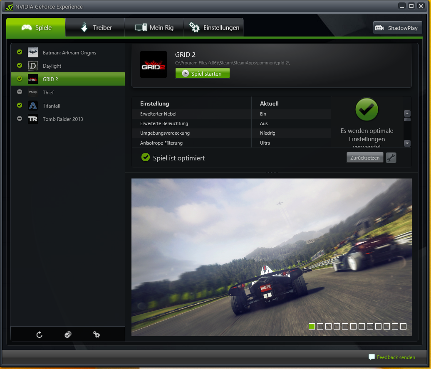Select GRID 2 in the game list
431x369 pixels.
68,79
